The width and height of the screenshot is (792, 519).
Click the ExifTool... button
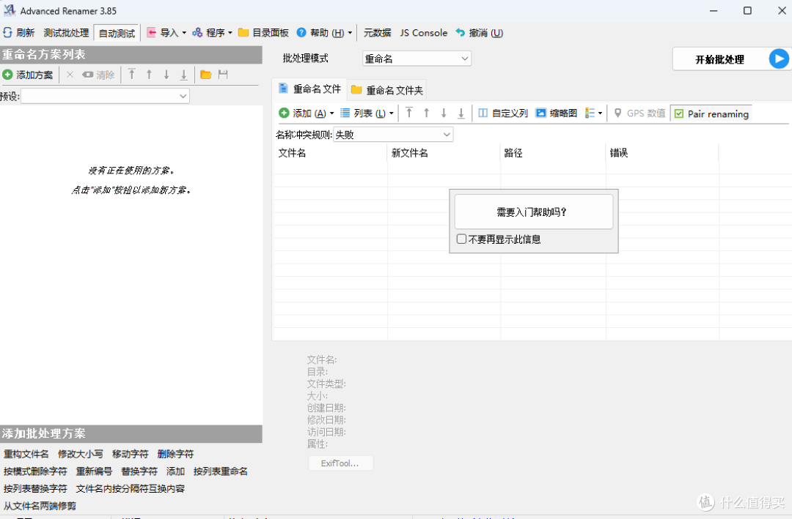(x=340, y=463)
